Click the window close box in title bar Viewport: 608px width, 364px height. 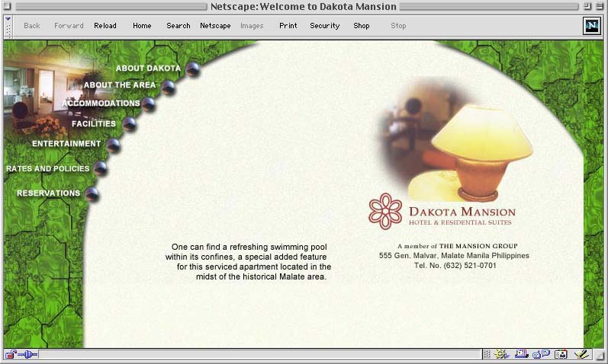[x=8, y=6]
